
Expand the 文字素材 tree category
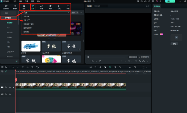(2, 18)
